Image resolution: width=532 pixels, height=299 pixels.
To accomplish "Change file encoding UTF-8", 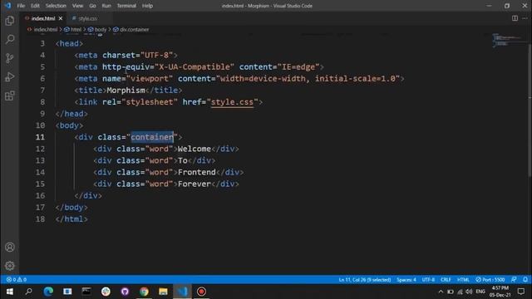I will click(428, 280).
